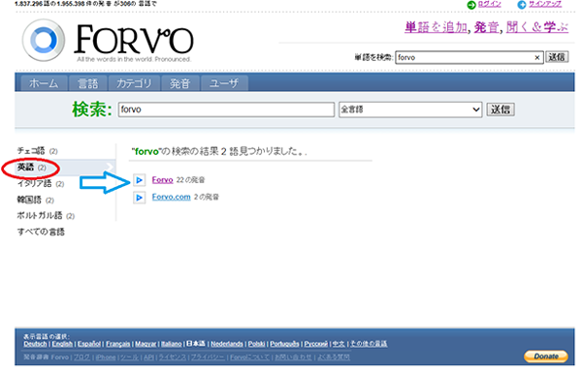Click the 単語を追加 add word link
The image size is (582, 372).
tap(436, 27)
